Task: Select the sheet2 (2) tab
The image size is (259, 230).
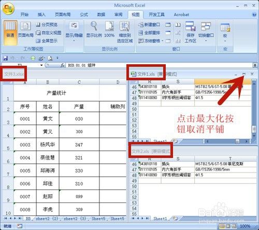Action: point(47,219)
